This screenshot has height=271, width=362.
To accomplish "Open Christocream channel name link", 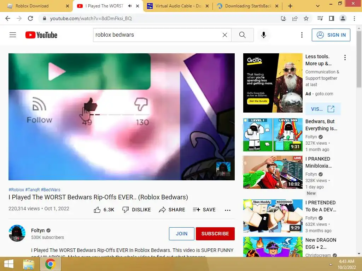I will point(318,255).
